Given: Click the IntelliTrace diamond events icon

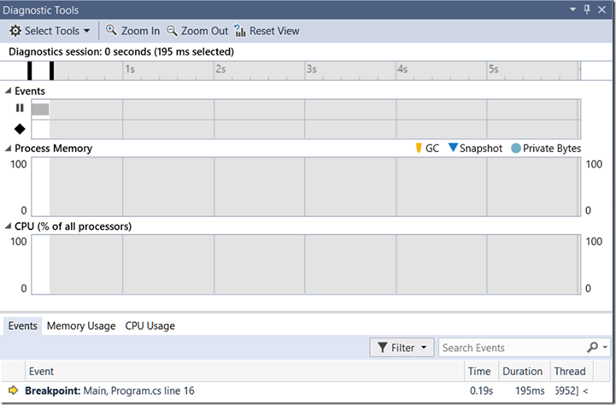Looking at the screenshot, I should pos(20,129).
